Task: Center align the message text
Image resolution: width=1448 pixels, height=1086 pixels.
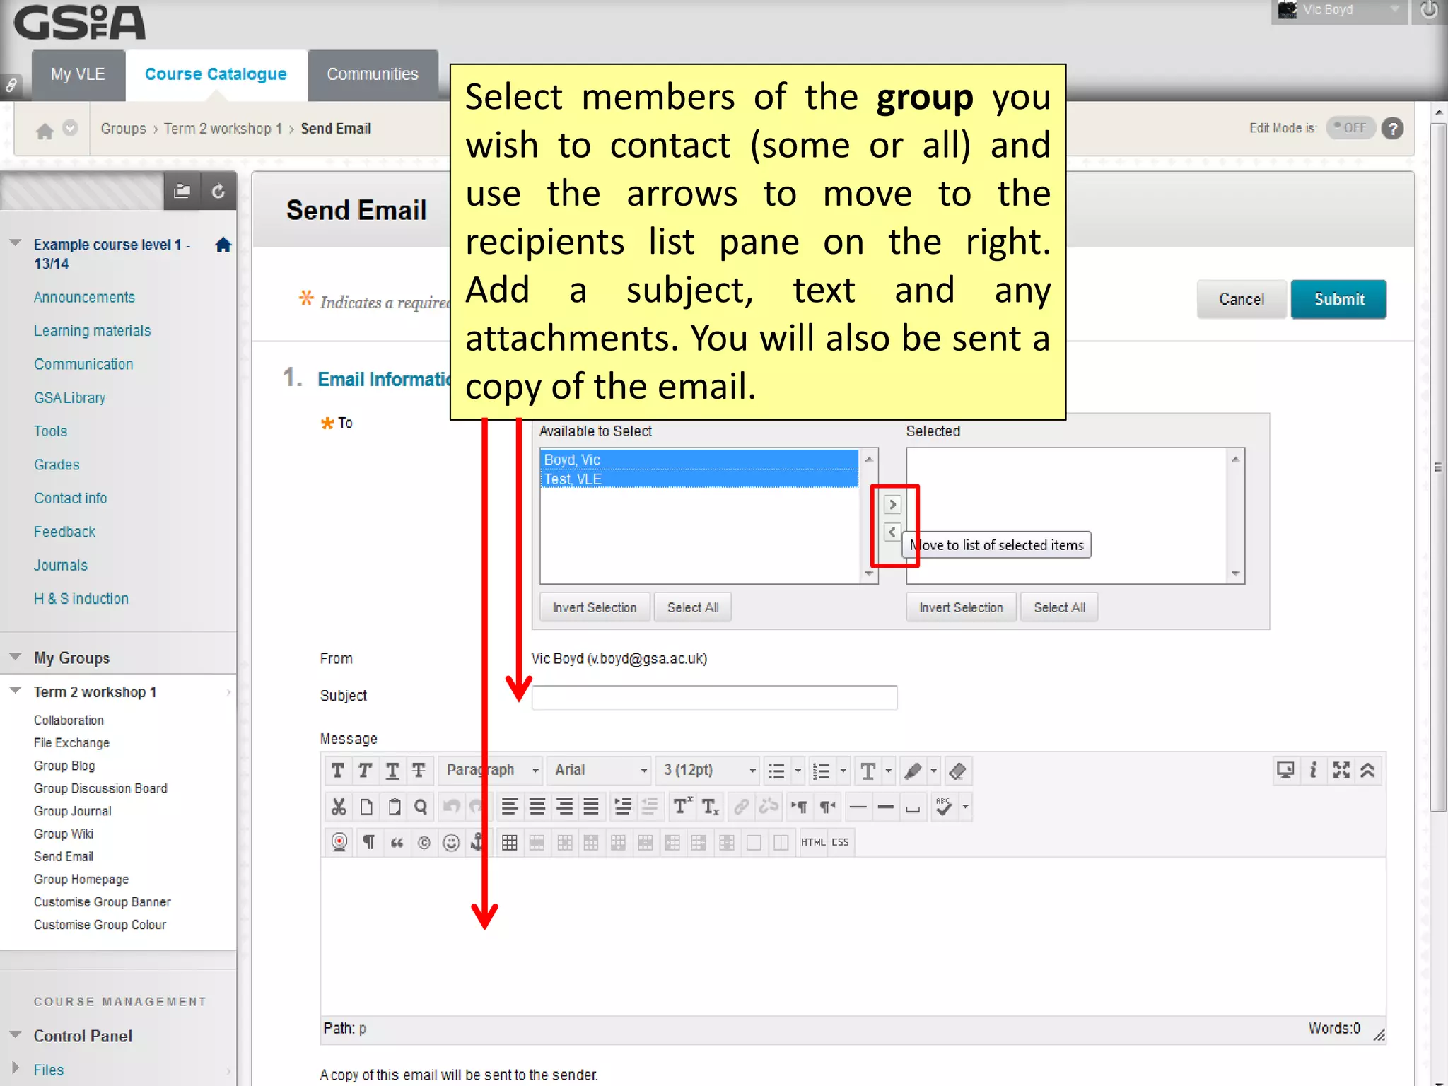Action: tap(537, 806)
